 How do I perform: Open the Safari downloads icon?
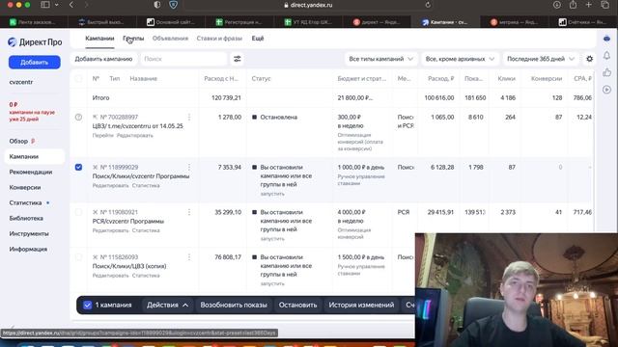pos(557,5)
